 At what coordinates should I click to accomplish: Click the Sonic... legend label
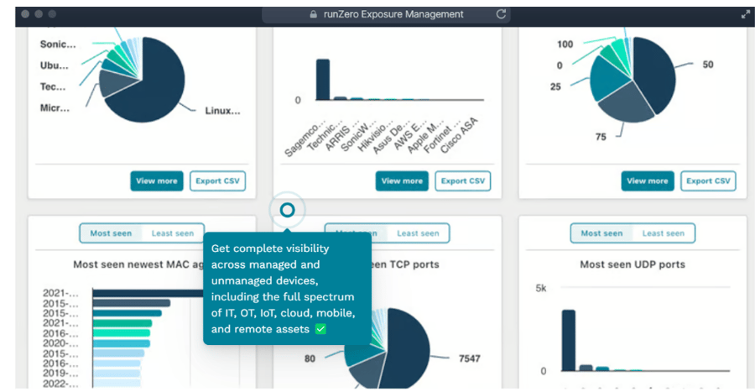[x=58, y=44]
